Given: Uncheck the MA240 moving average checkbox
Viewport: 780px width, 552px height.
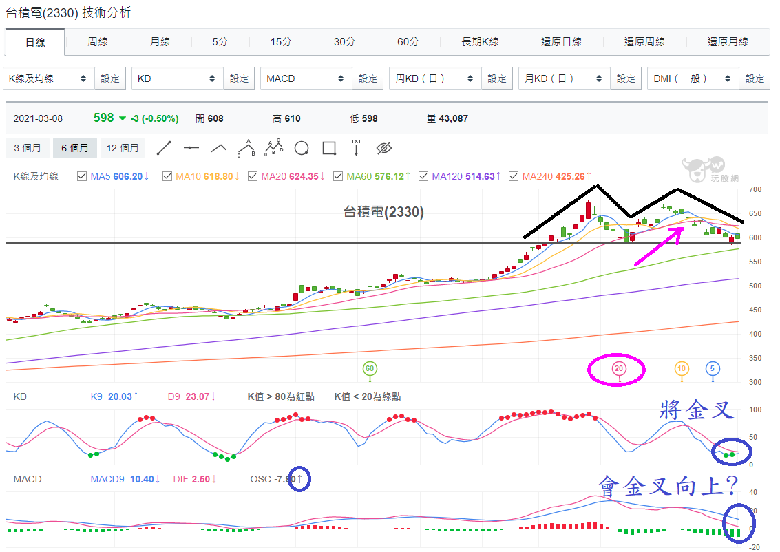Looking at the screenshot, I should tap(514, 176).
